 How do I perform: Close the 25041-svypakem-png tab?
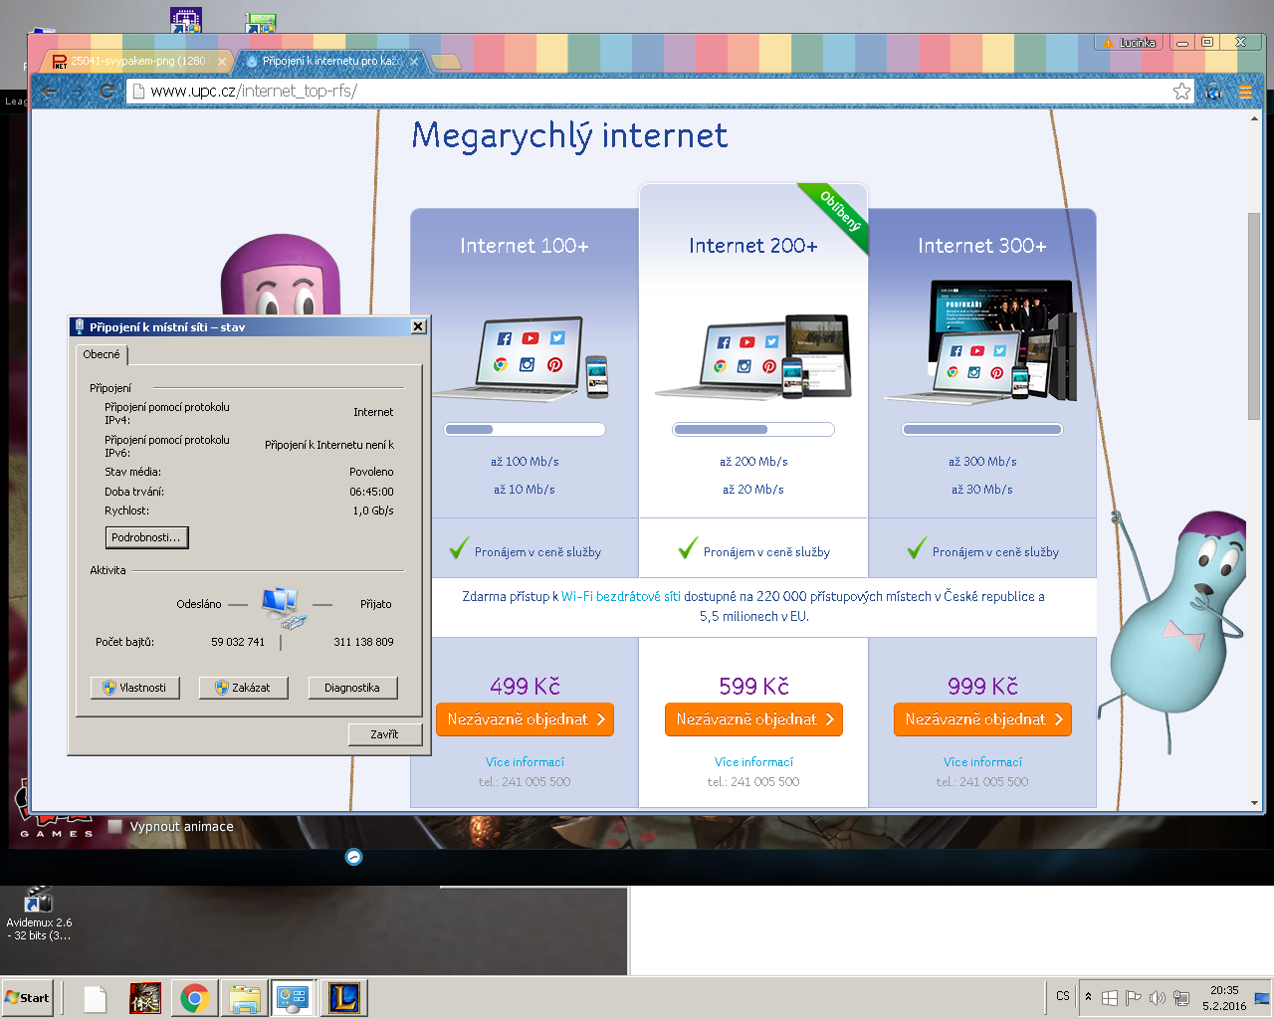point(221,62)
